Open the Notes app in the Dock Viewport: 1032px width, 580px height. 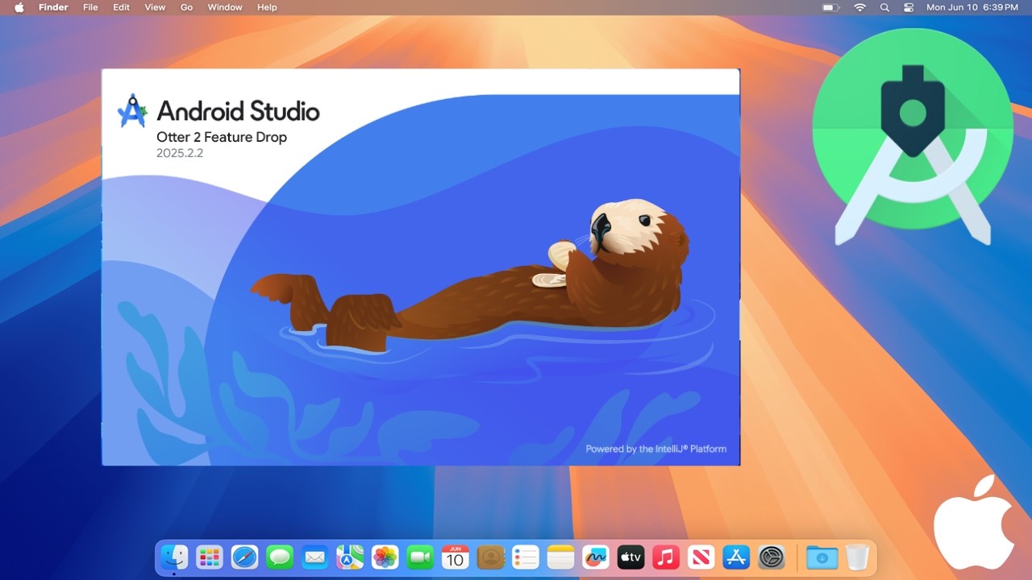click(560, 557)
